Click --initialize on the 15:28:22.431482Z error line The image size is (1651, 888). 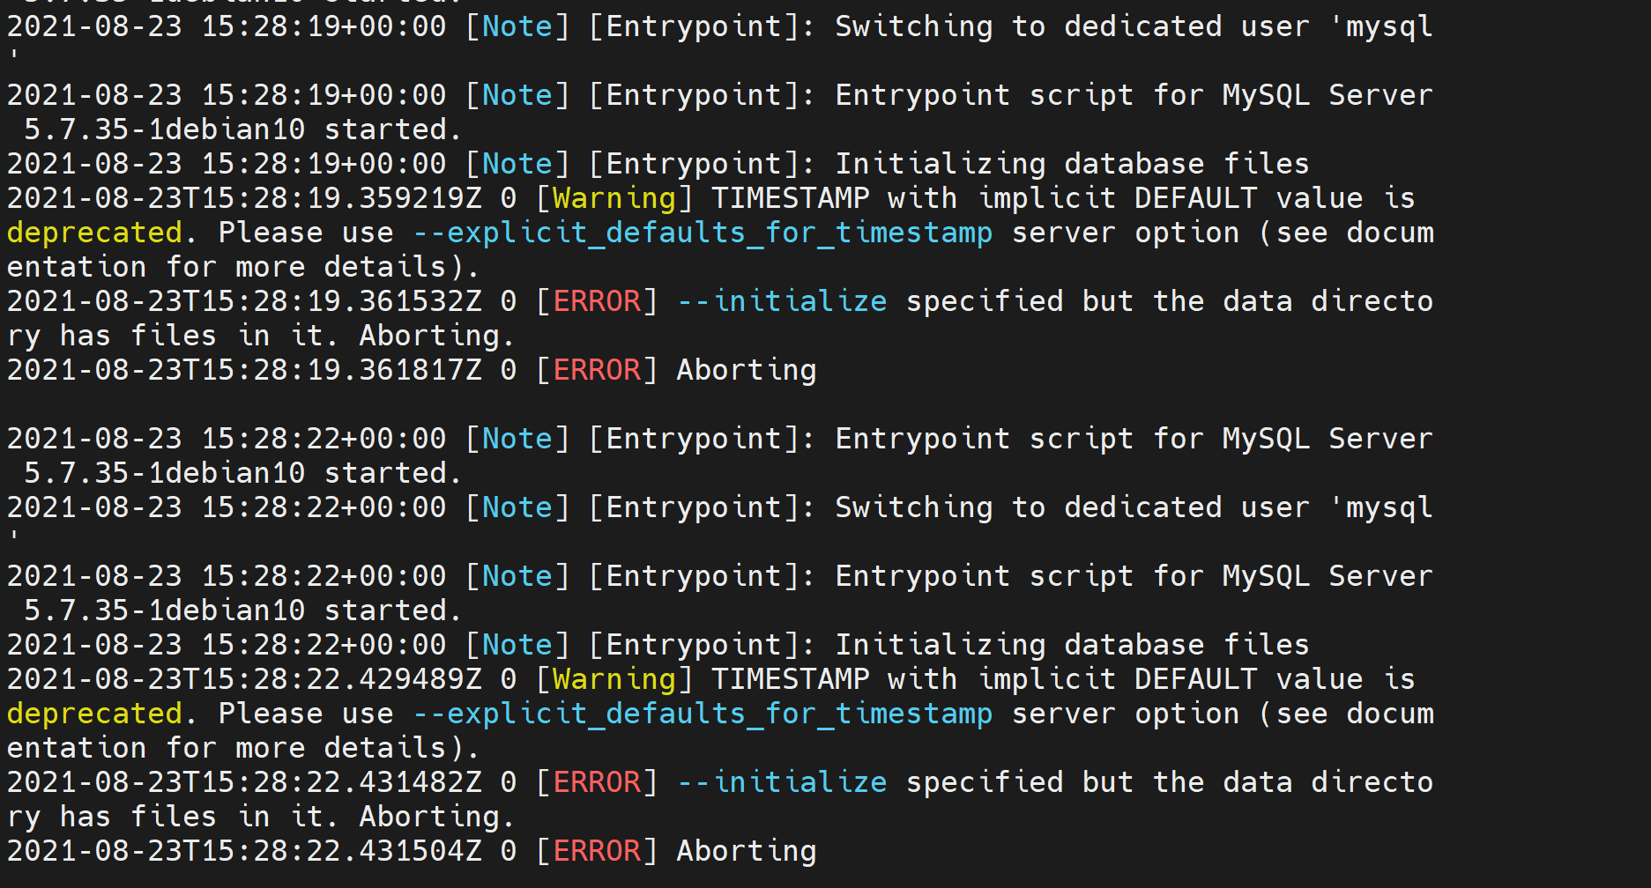pos(782,782)
